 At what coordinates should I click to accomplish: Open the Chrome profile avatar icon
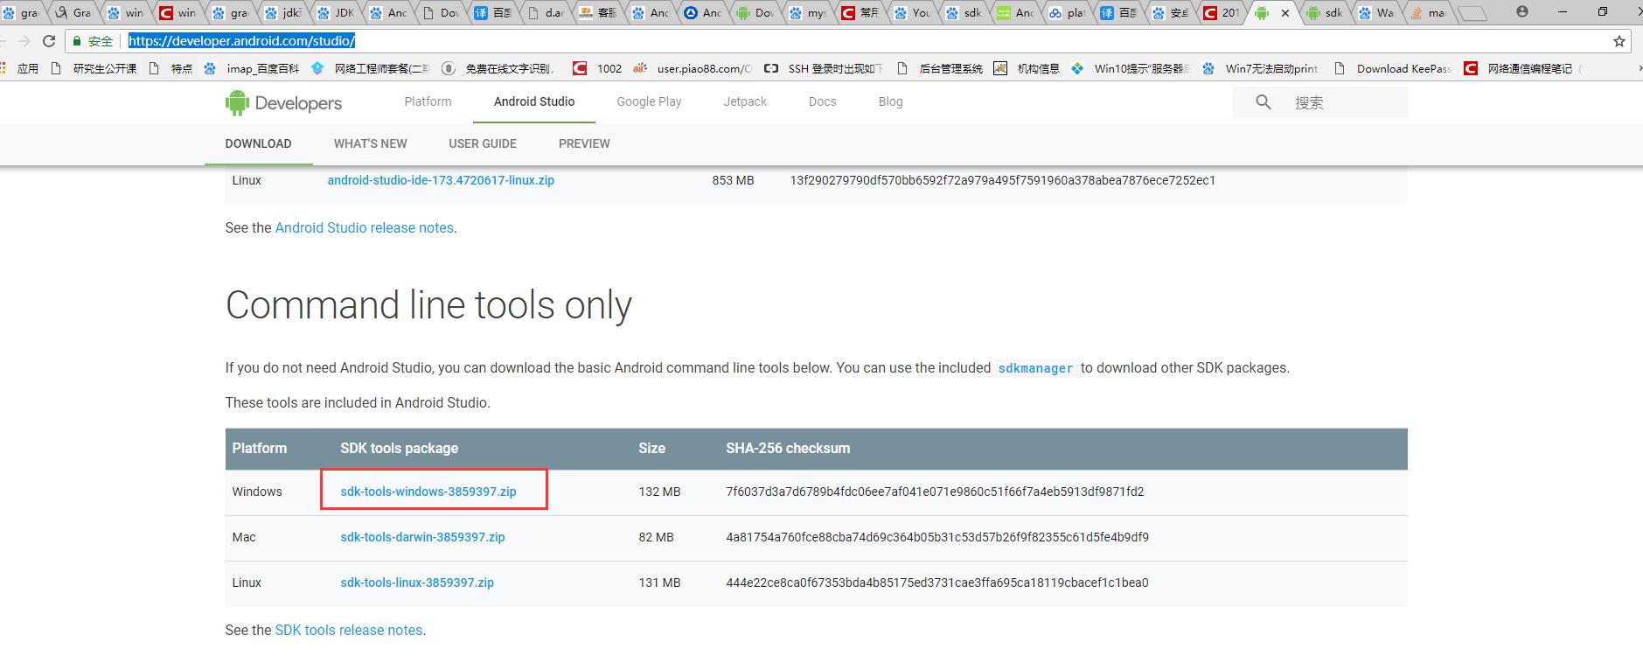click(1522, 12)
